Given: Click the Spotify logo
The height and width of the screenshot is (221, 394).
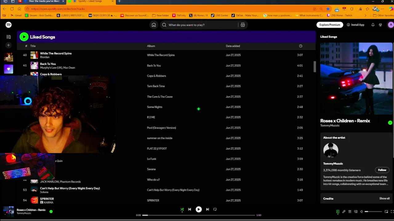Looking at the screenshot, I should pos(9,25).
